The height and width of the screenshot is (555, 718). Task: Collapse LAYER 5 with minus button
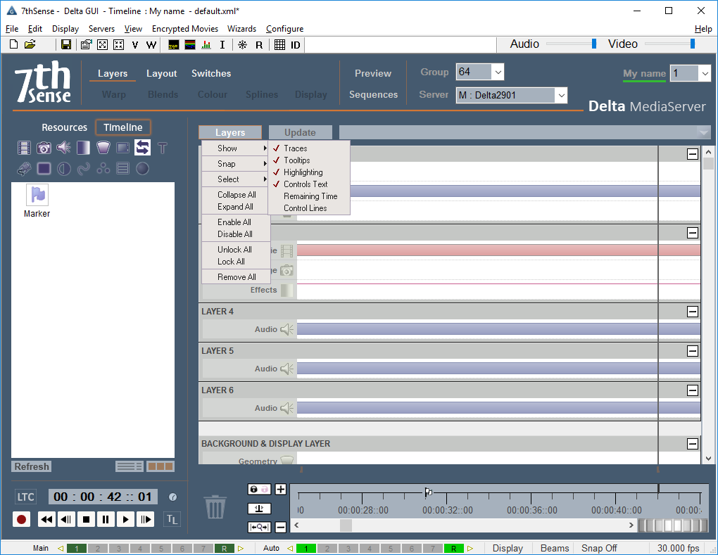tap(693, 351)
